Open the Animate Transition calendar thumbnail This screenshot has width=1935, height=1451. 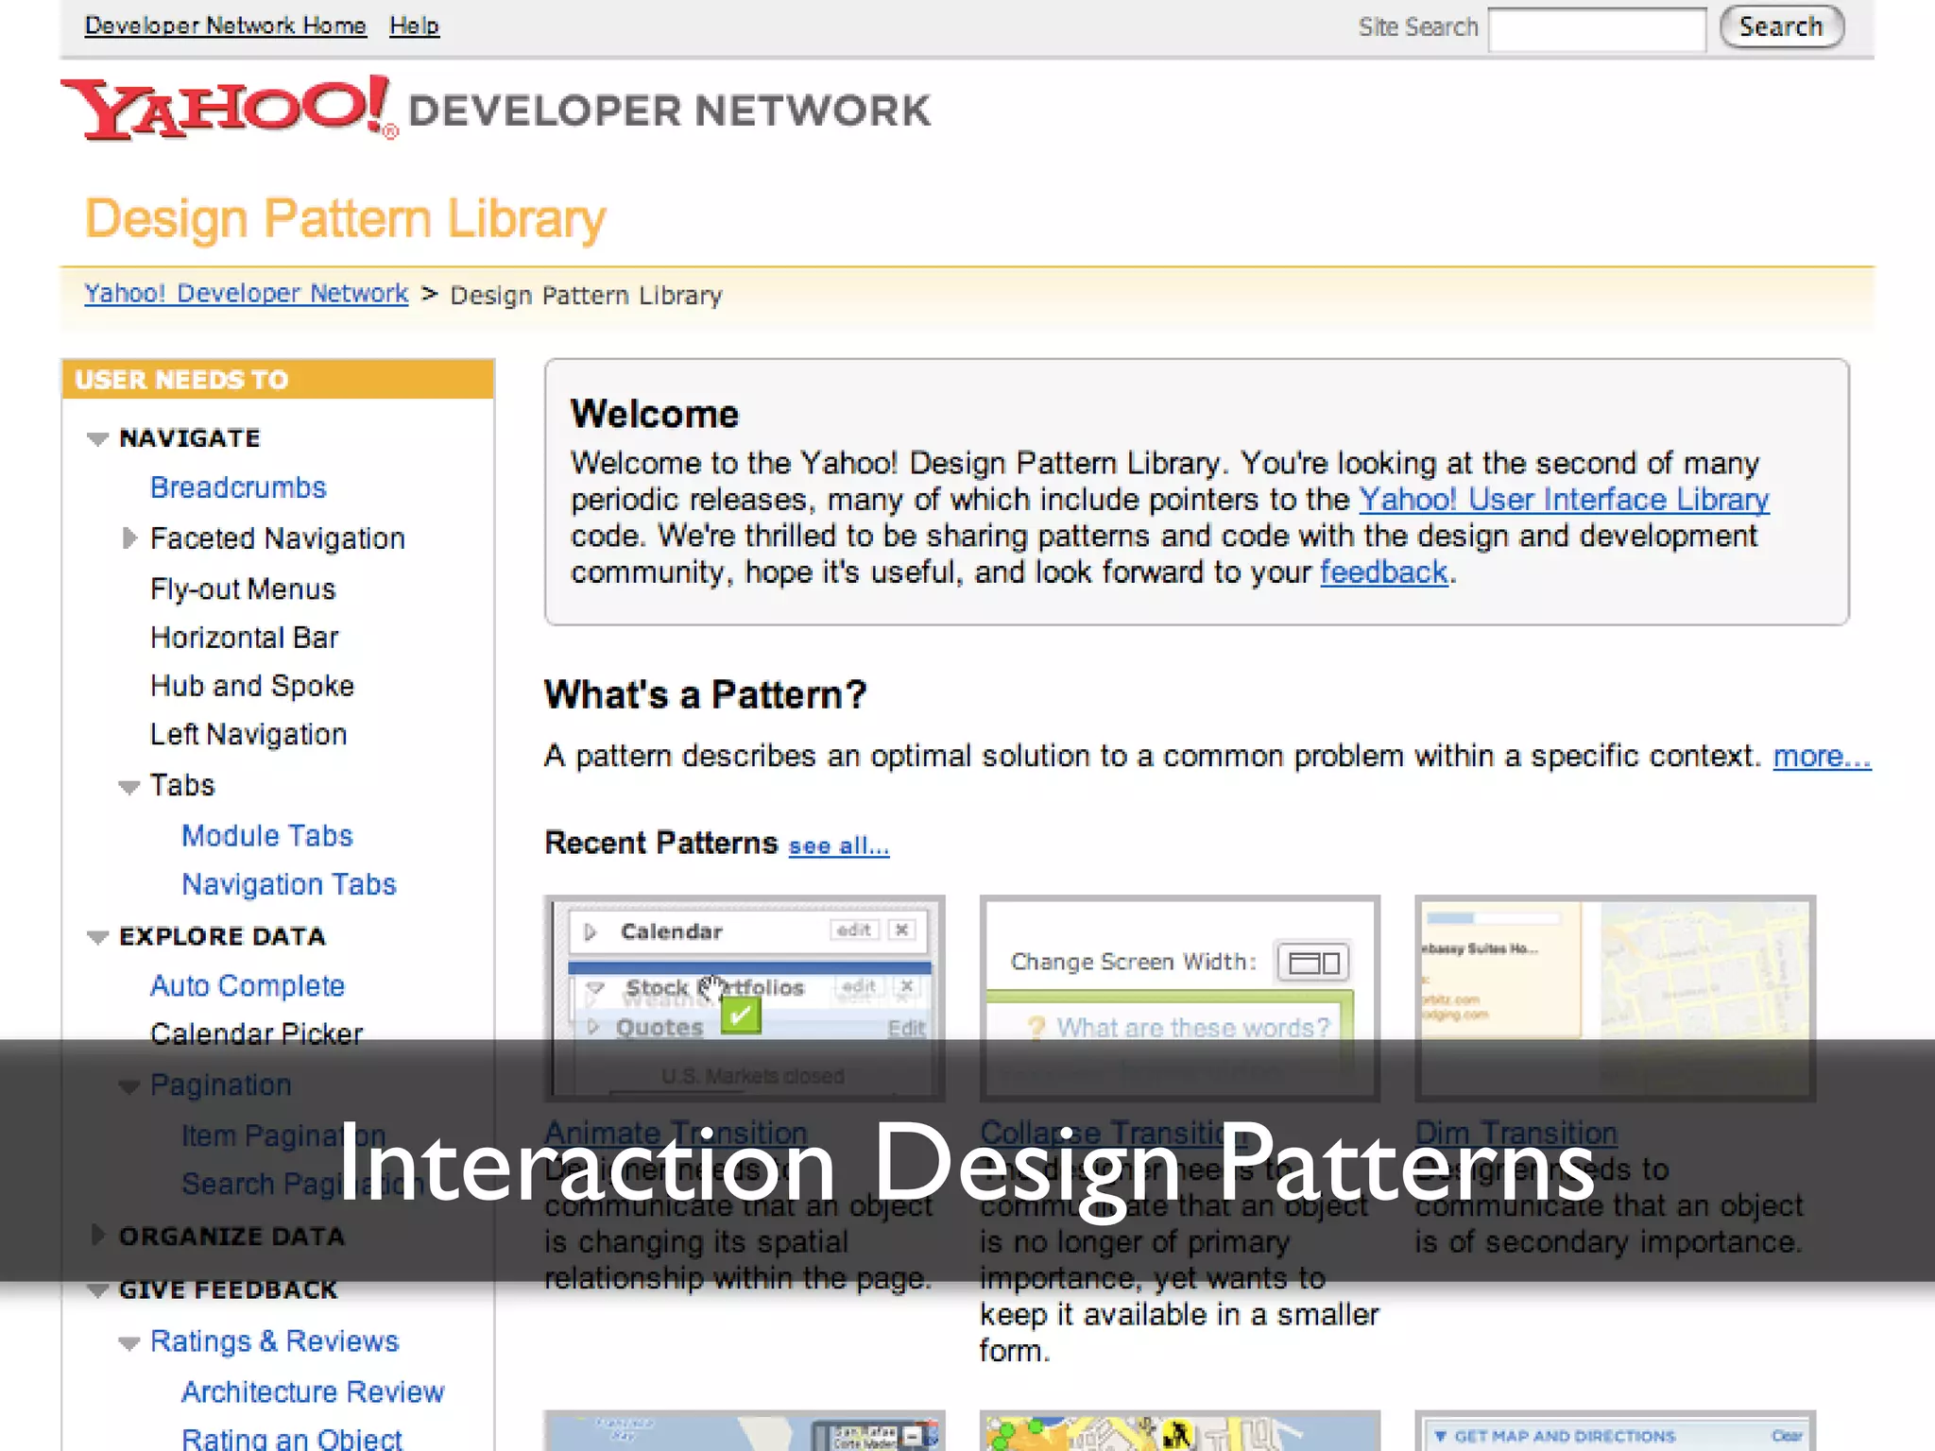coord(745,982)
